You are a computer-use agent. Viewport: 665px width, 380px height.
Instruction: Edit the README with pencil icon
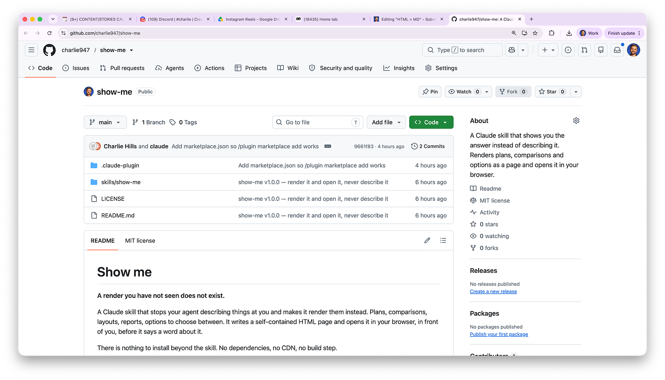point(427,240)
